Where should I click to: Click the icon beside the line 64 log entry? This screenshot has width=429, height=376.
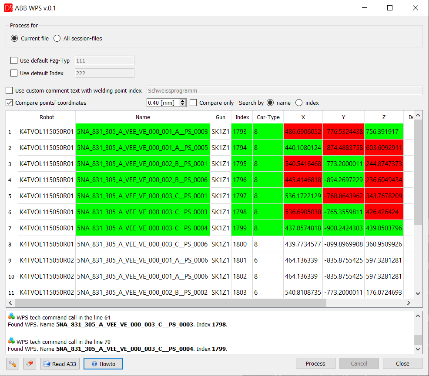[11, 317]
